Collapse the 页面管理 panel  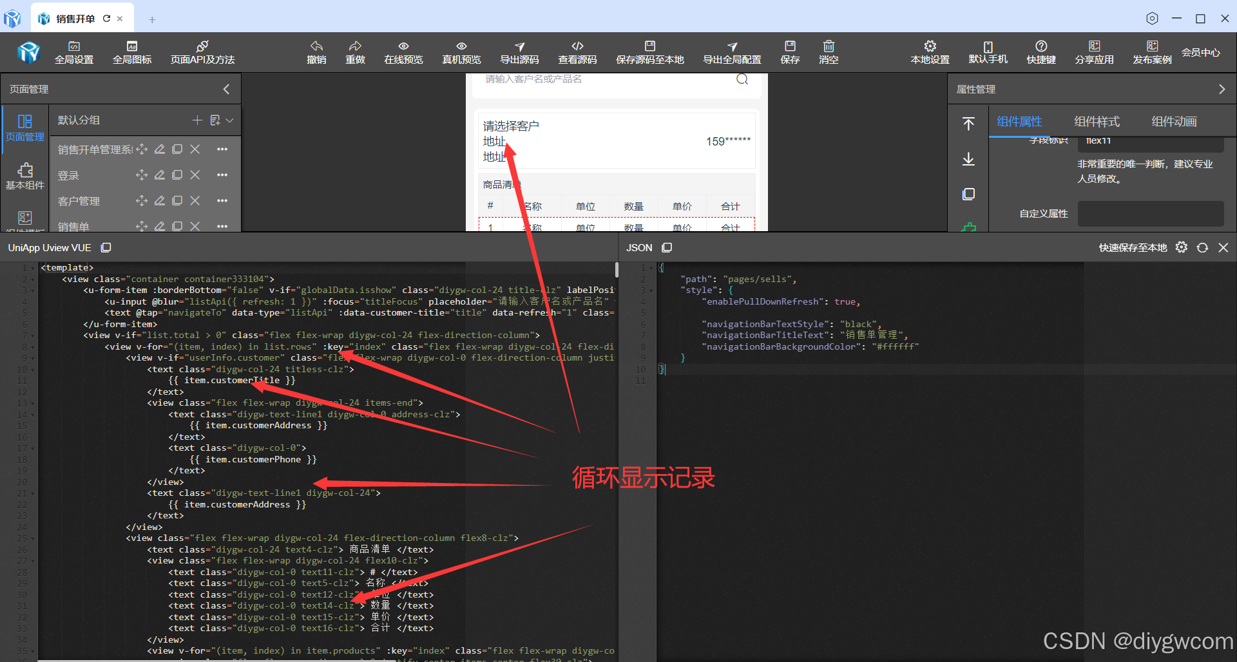coord(226,89)
